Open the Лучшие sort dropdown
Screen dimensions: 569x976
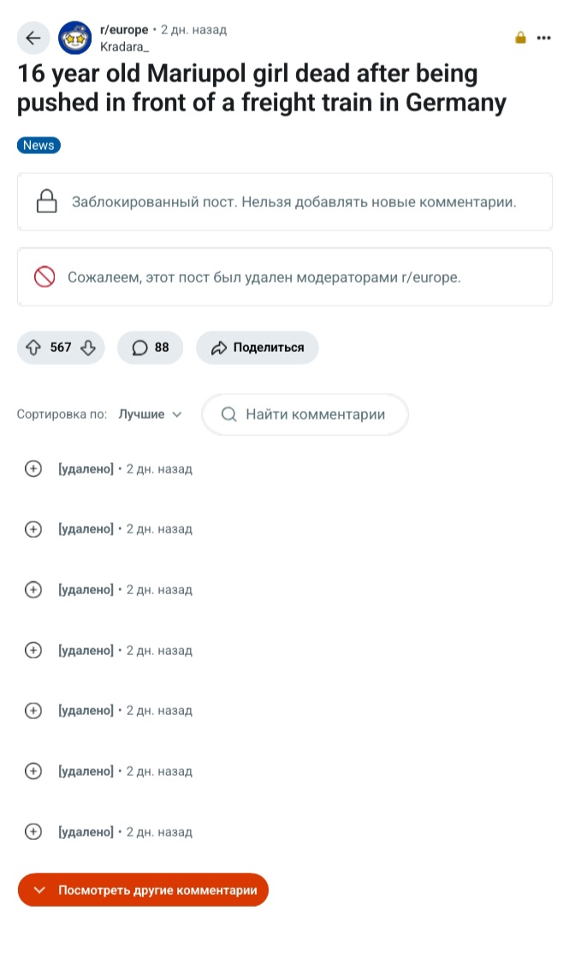tap(151, 414)
